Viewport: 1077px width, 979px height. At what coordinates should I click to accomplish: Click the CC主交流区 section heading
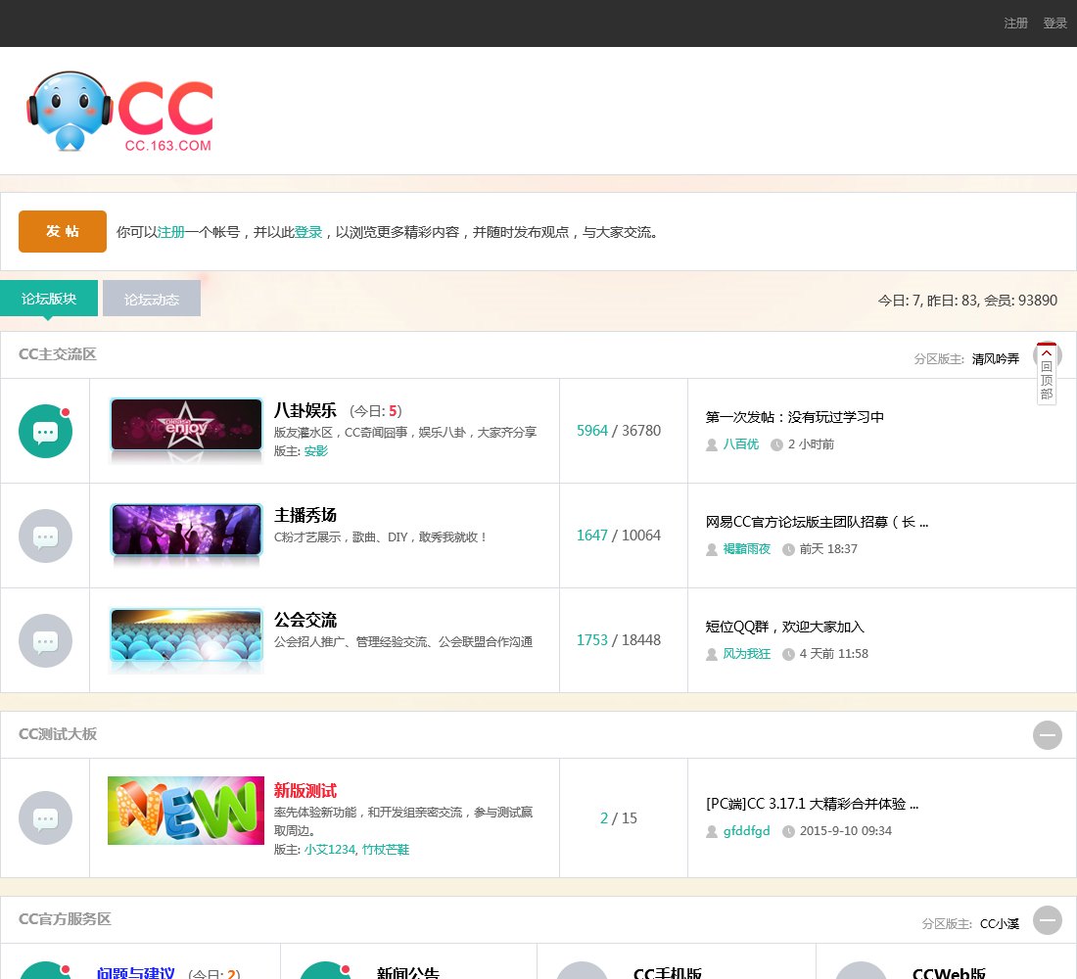click(58, 354)
